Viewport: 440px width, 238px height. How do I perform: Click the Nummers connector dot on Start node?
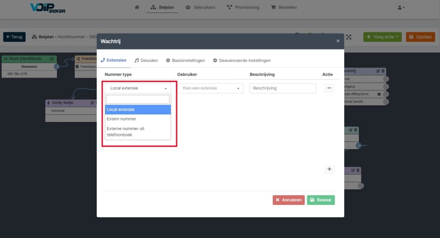(x=57, y=67)
